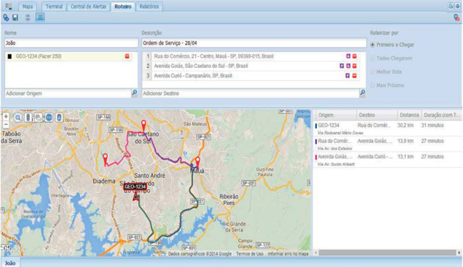The height and width of the screenshot is (267, 463).
Task: Click the Mauá destination map pin
Action: coord(198,162)
